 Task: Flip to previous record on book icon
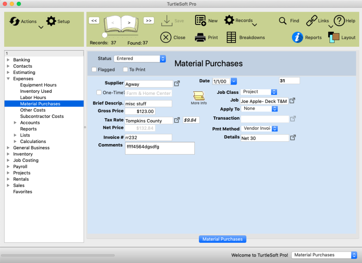coord(113,23)
